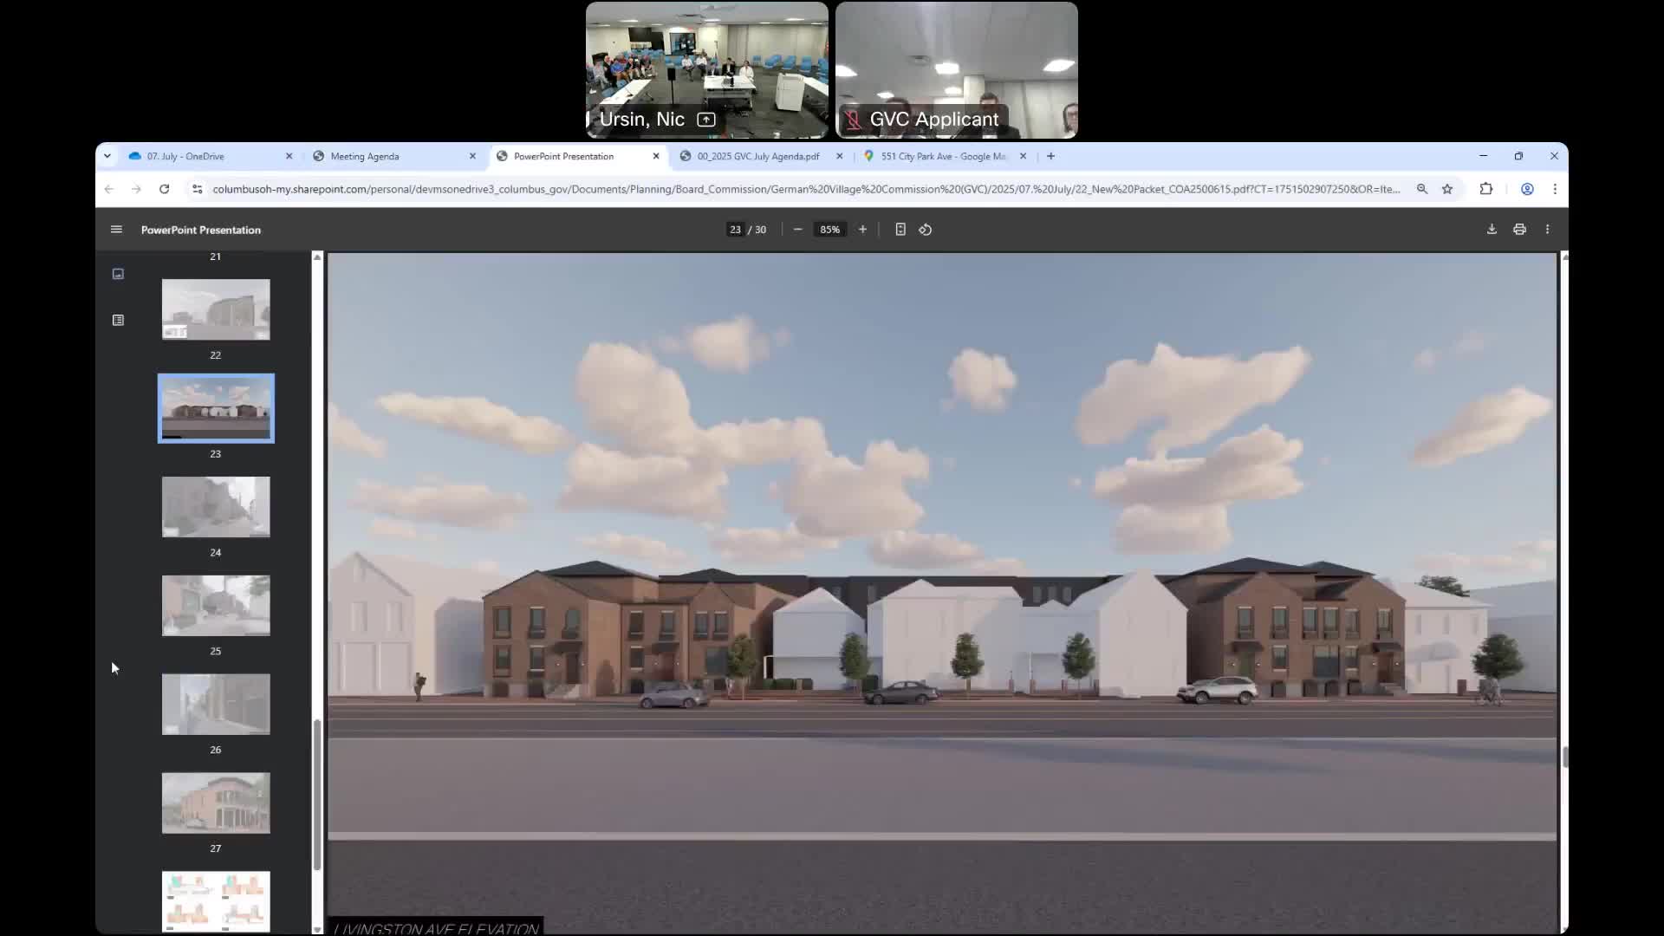
Task: Expand the browser tab search dropdown
Action: (107, 156)
